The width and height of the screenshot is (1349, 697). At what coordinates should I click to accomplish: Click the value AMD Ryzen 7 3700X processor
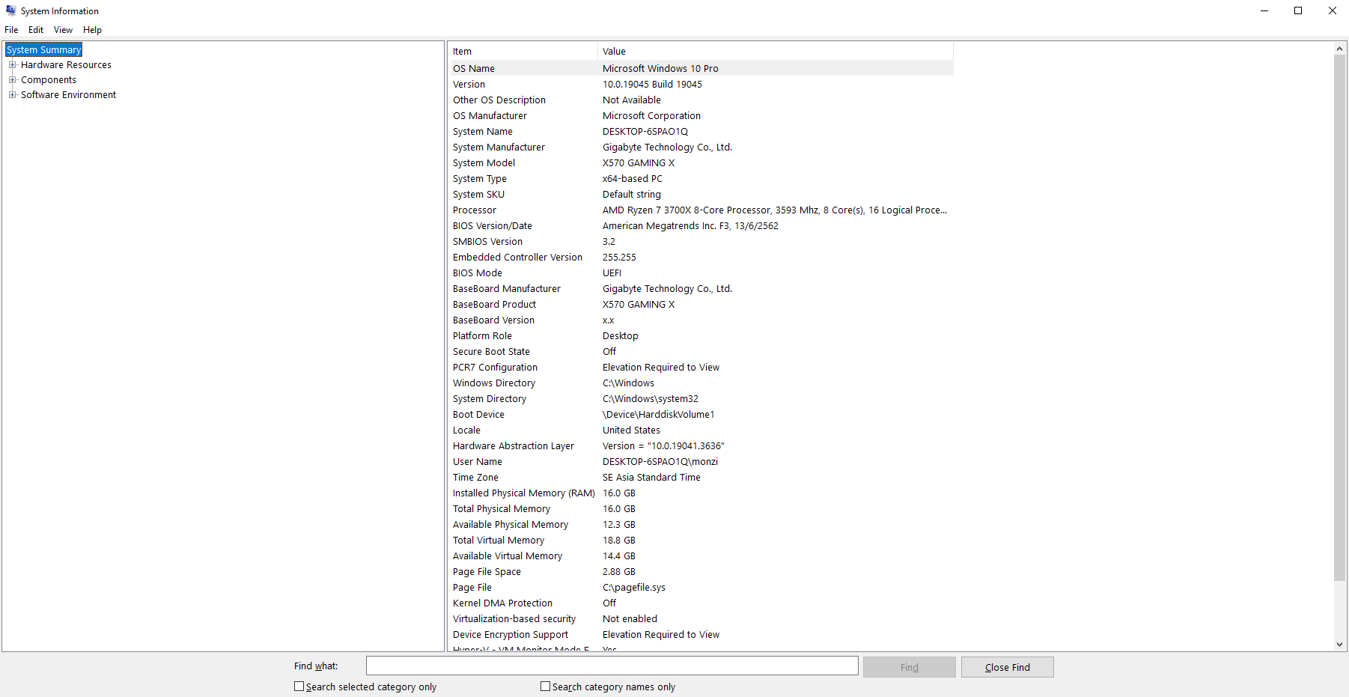tap(775, 210)
